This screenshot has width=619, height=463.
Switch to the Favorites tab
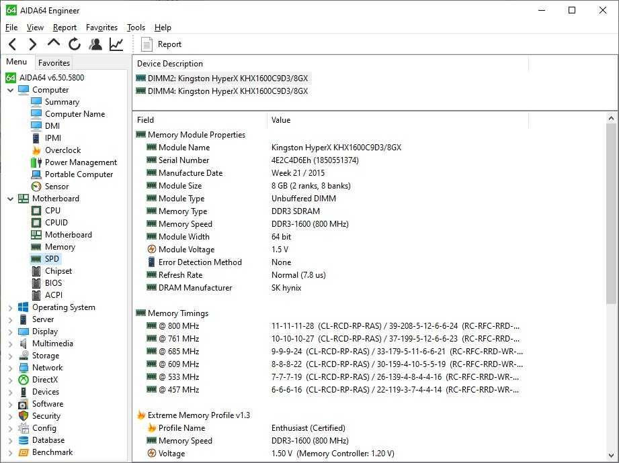(x=54, y=63)
